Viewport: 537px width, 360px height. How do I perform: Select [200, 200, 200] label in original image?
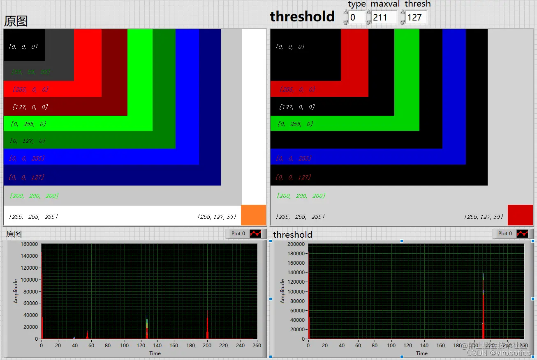pos(34,196)
